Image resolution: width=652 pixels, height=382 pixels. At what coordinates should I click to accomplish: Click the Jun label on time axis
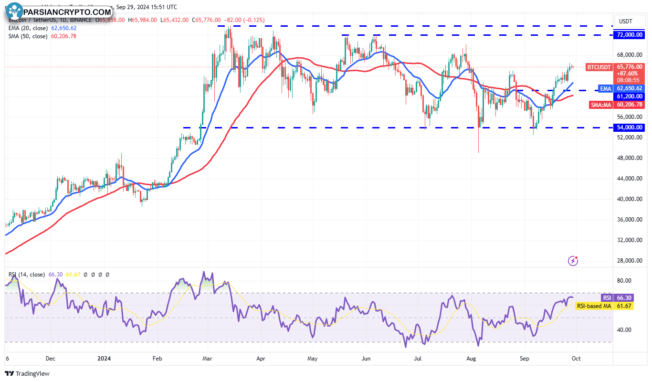pos(366,358)
